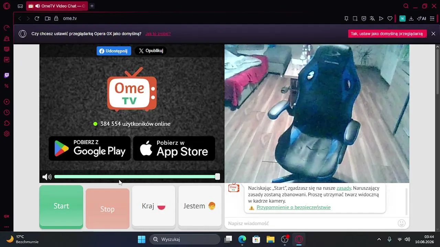Click the pin icon in the address bar
This screenshot has width=440, height=247.
coord(346,19)
